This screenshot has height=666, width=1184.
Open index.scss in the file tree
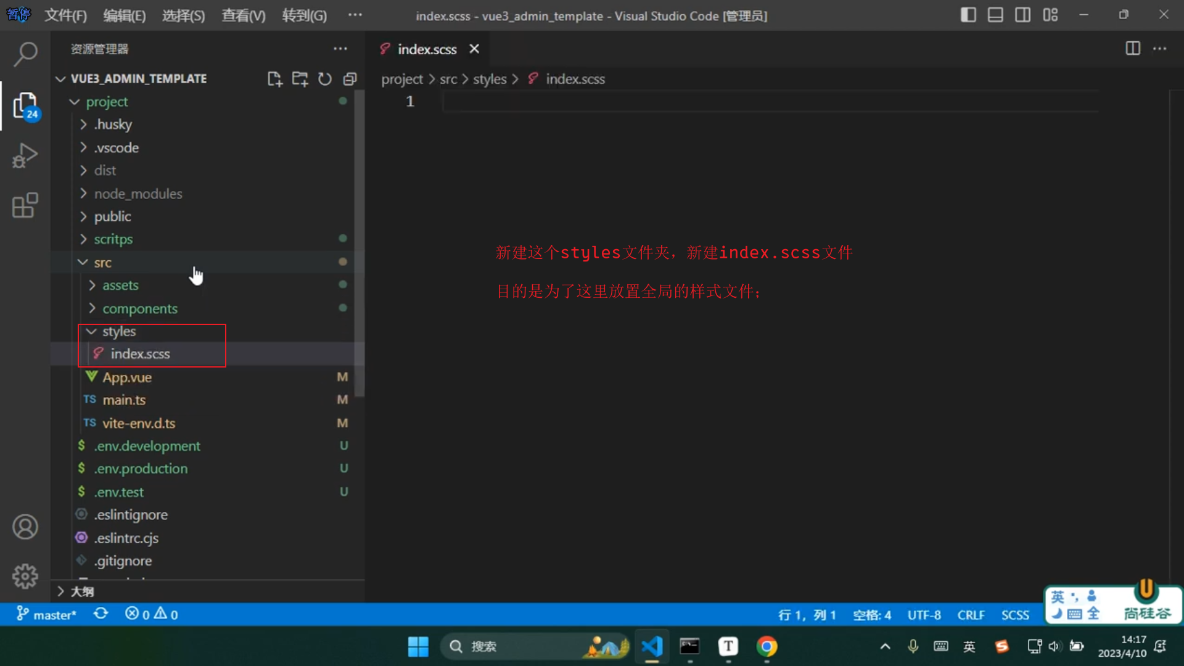click(x=140, y=354)
